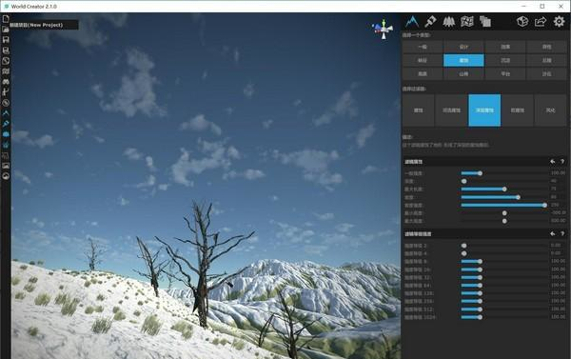Open the terrain mountain tab icon
The image size is (571, 359).
pos(412,22)
